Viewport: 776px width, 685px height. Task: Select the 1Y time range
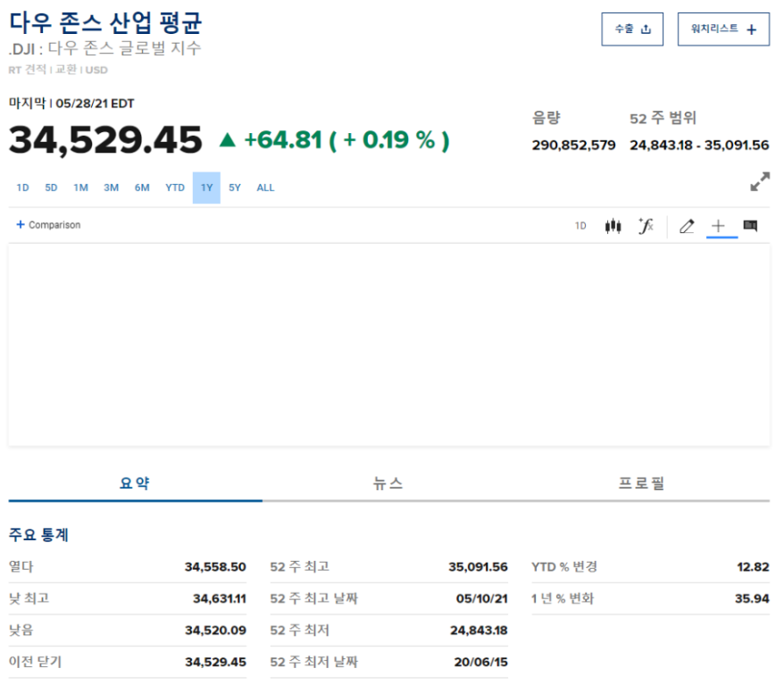(206, 188)
